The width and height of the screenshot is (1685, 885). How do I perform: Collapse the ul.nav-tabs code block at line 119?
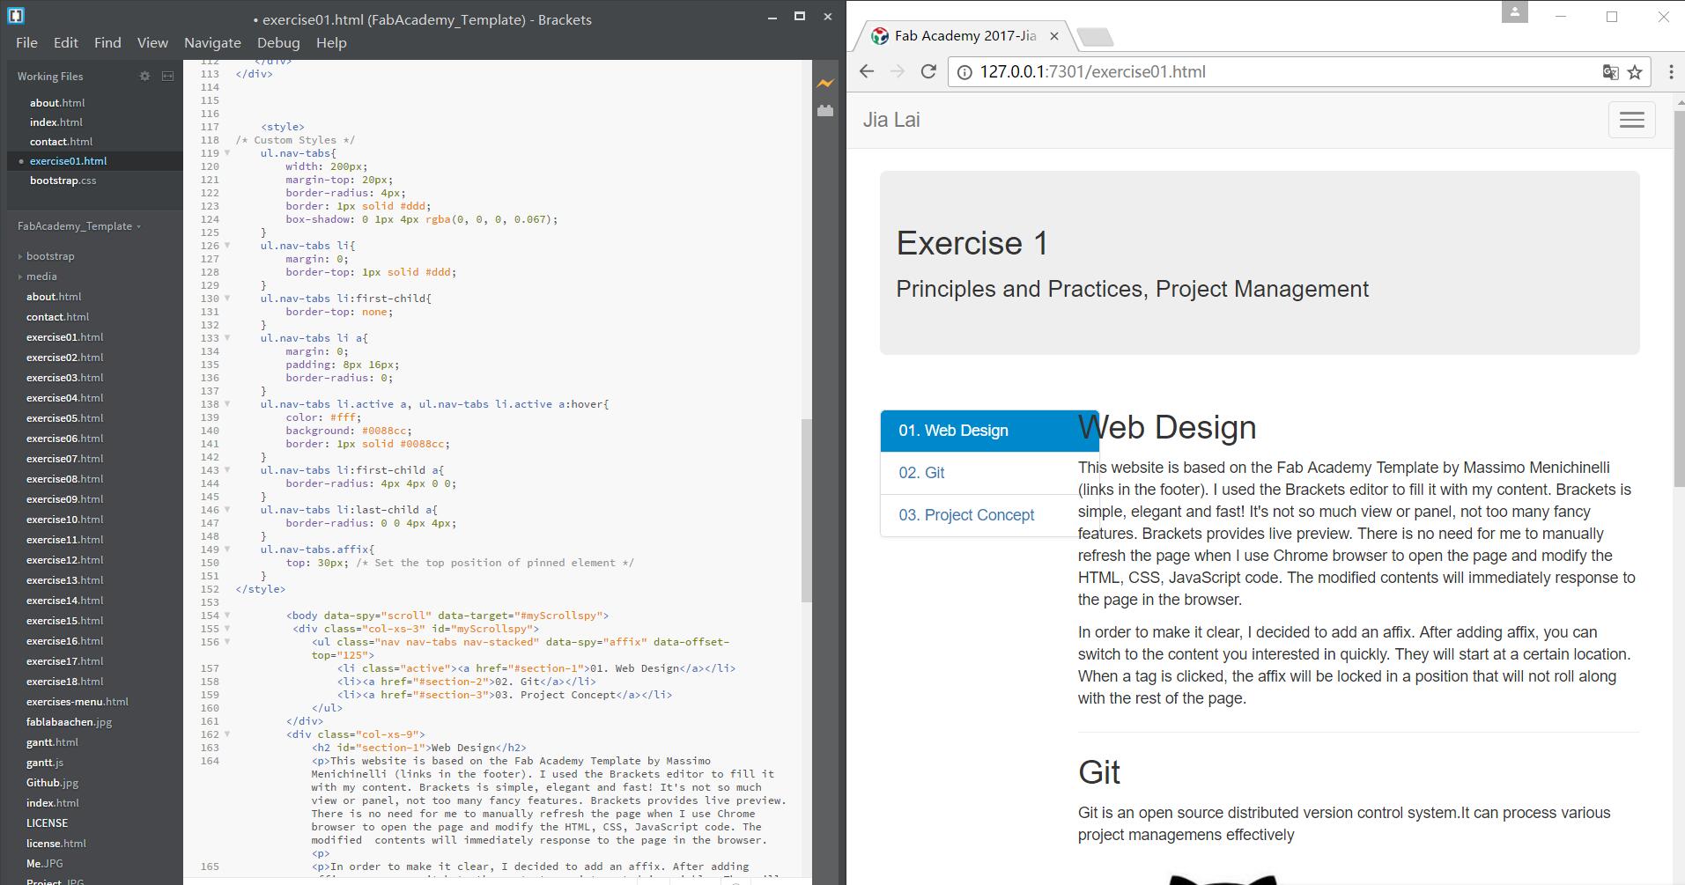(227, 153)
